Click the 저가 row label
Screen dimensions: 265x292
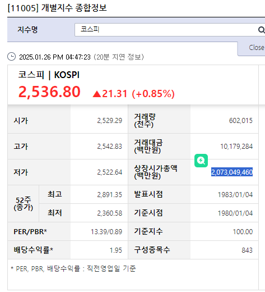(x=21, y=172)
